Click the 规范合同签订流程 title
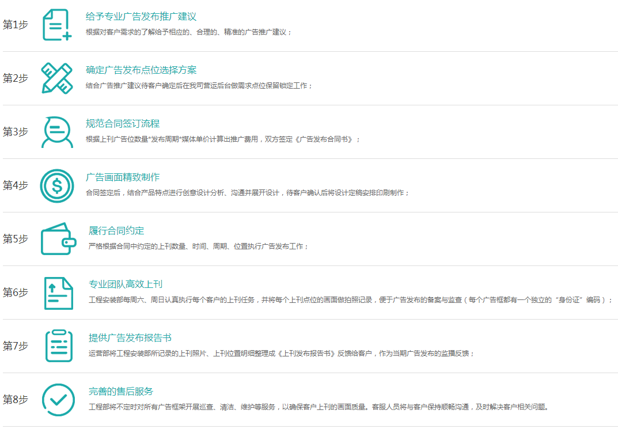Image resolution: width=618 pixels, height=429 pixels. point(123,124)
